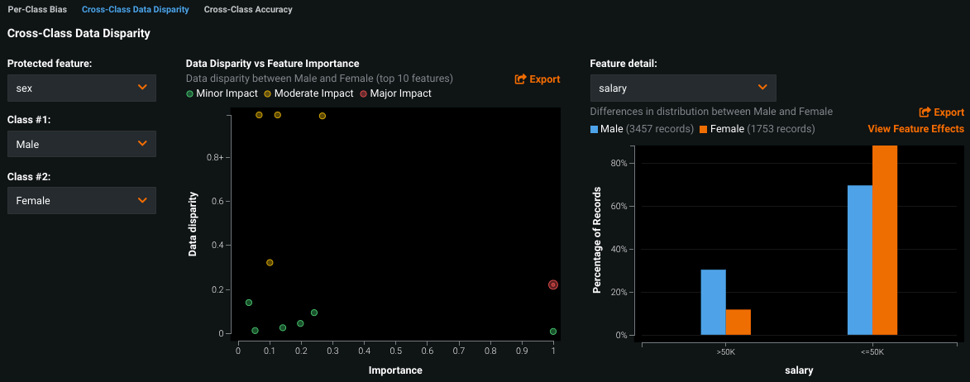Expand the Class #2 dropdown showing Female
The width and height of the screenshot is (970, 382).
click(81, 200)
